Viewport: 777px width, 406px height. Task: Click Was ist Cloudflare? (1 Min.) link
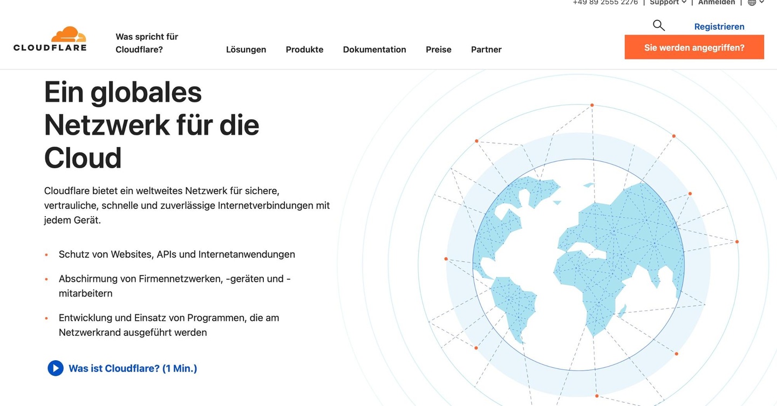[x=133, y=369]
